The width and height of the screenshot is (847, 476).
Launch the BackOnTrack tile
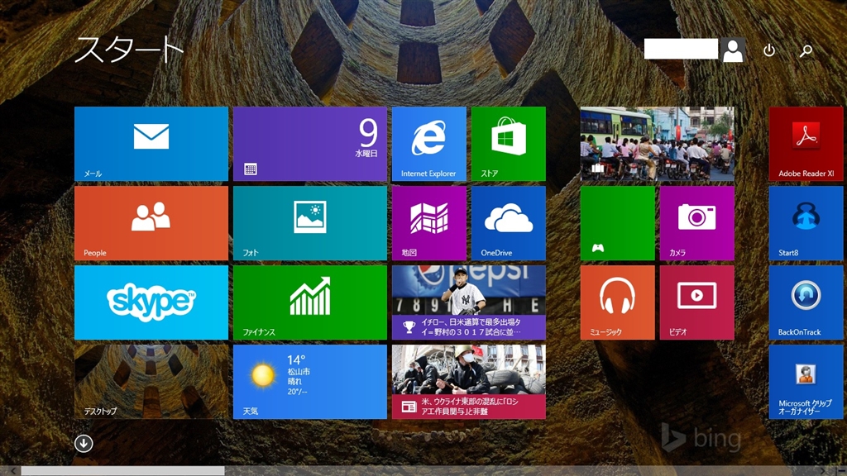(x=806, y=302)
